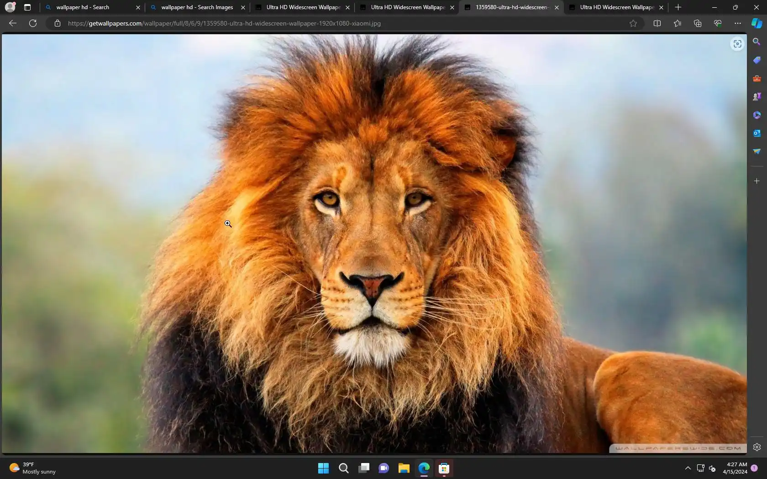Image resolution: width=767 pixels, height=479 pixels.
Task: Open the sidebar Search tool
Action: (x=756, y=42)
